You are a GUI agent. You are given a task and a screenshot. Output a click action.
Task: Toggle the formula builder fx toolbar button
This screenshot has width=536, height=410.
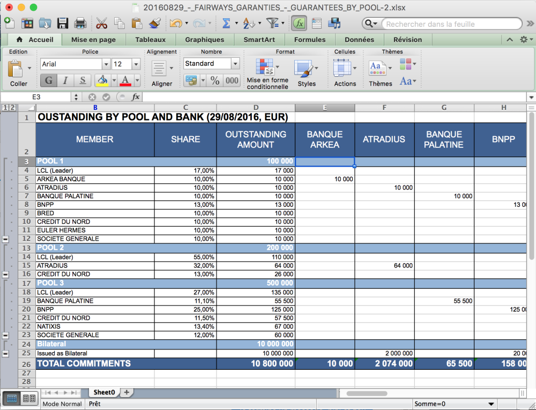(x=299, y=23)
